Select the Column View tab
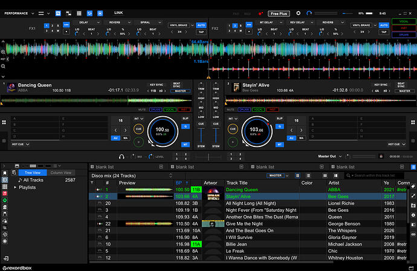Screen dimensions: 417x271 click(x=61, y=173)
